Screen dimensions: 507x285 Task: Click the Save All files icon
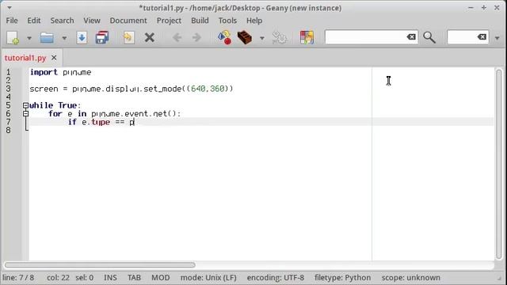pyautogui.click(x=102, y=37)
